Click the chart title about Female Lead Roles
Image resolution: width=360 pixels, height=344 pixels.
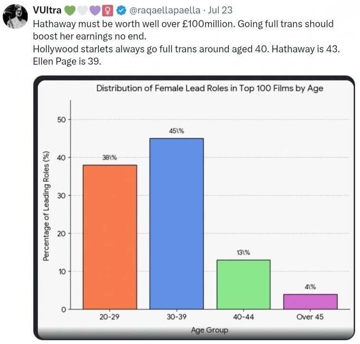pos(210,88)
